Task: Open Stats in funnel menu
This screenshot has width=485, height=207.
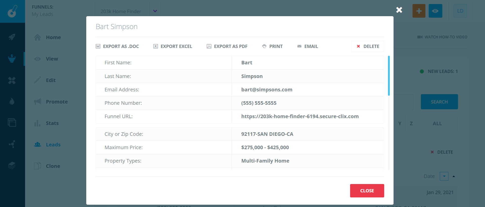Action: click(52, 123)
